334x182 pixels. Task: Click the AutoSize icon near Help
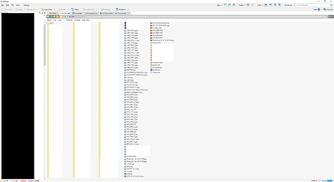[x=325, y=10]
